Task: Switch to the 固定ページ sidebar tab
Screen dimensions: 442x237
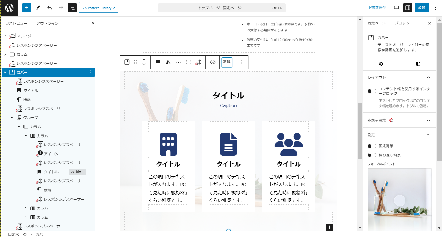Action: coord(376,23)
